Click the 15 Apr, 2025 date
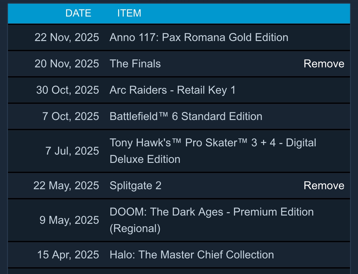This screenshot has height=274, width=358. 68,255
